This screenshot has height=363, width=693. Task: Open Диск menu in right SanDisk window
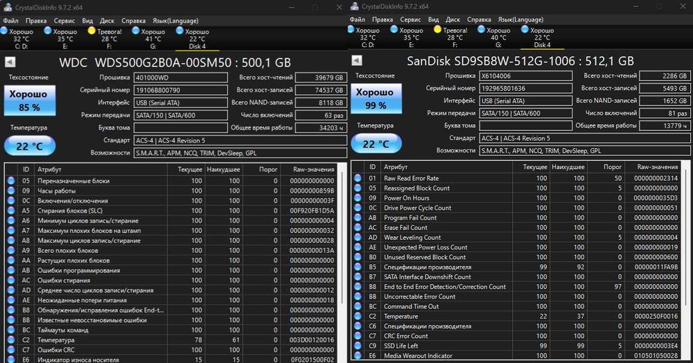click(453, 19)
